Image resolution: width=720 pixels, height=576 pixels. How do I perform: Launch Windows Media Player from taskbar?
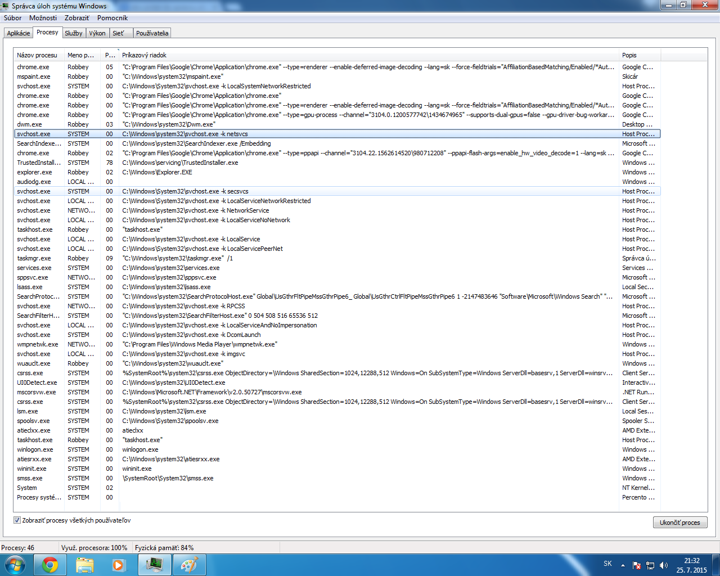click(119, 565)
